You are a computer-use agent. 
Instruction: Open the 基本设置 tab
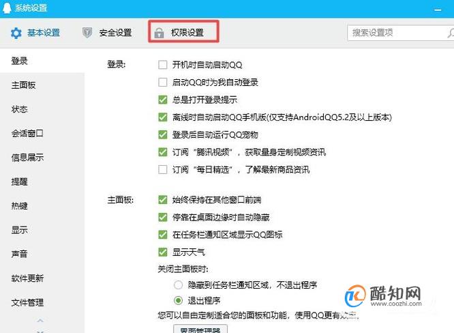[x=35, y=33]
